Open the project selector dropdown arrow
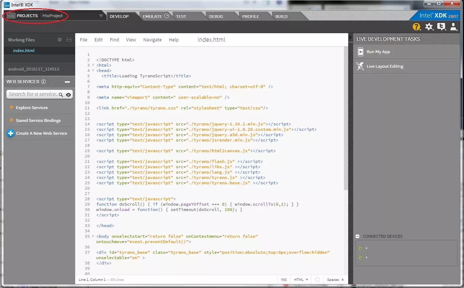 point(101,16)
